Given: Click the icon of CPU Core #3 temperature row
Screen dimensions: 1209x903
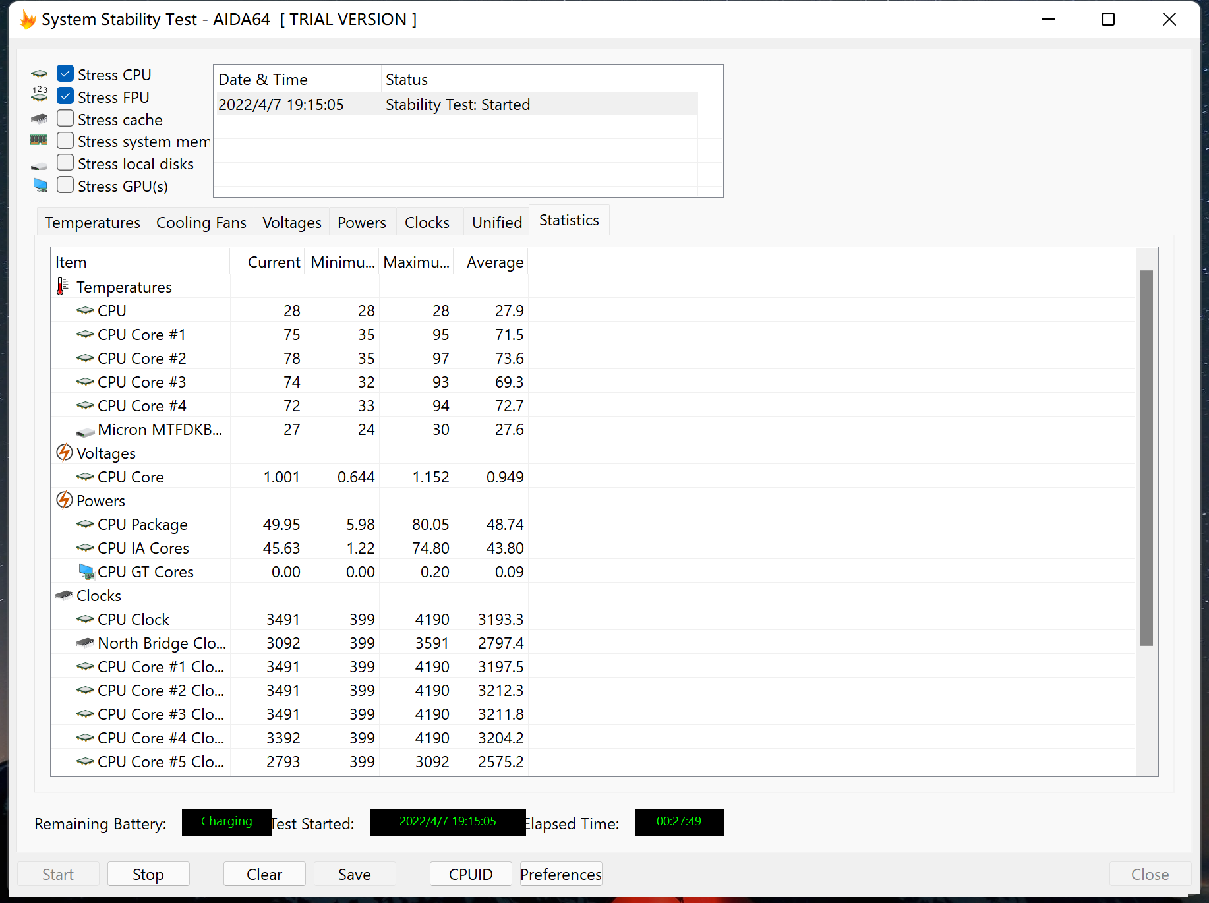Looking at the screenshot, I should click(85, 382).
